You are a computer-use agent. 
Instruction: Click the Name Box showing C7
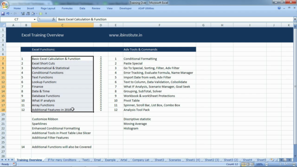tap(17, 19)
